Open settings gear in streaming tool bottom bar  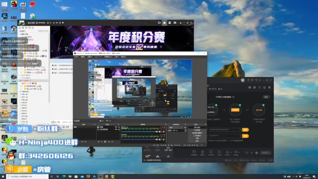tap(256, 153)
